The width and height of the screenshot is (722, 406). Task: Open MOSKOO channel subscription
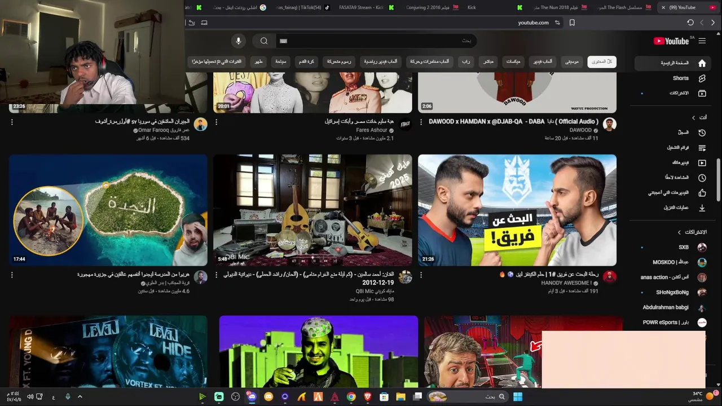(673, 262)
